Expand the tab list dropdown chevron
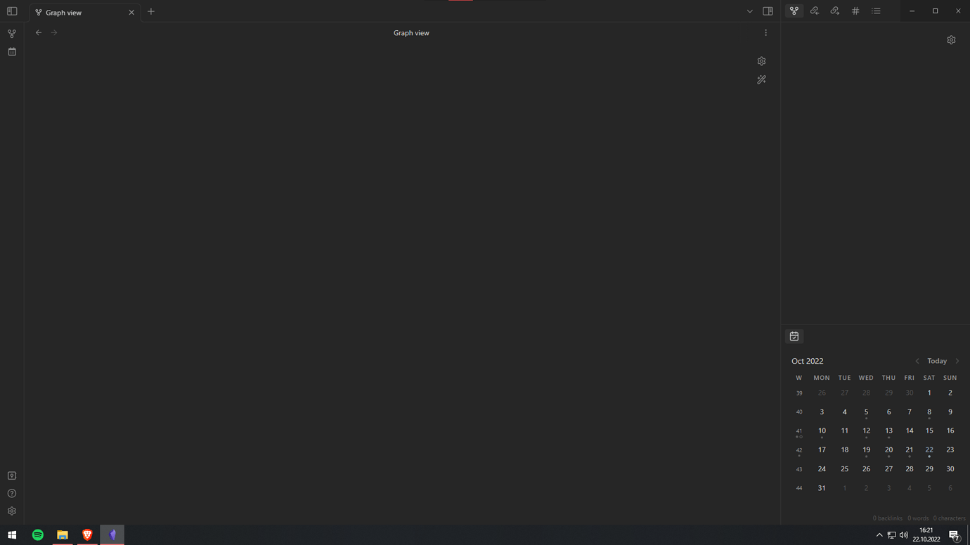Screen dimensions: 970x545 coord(749,11)
